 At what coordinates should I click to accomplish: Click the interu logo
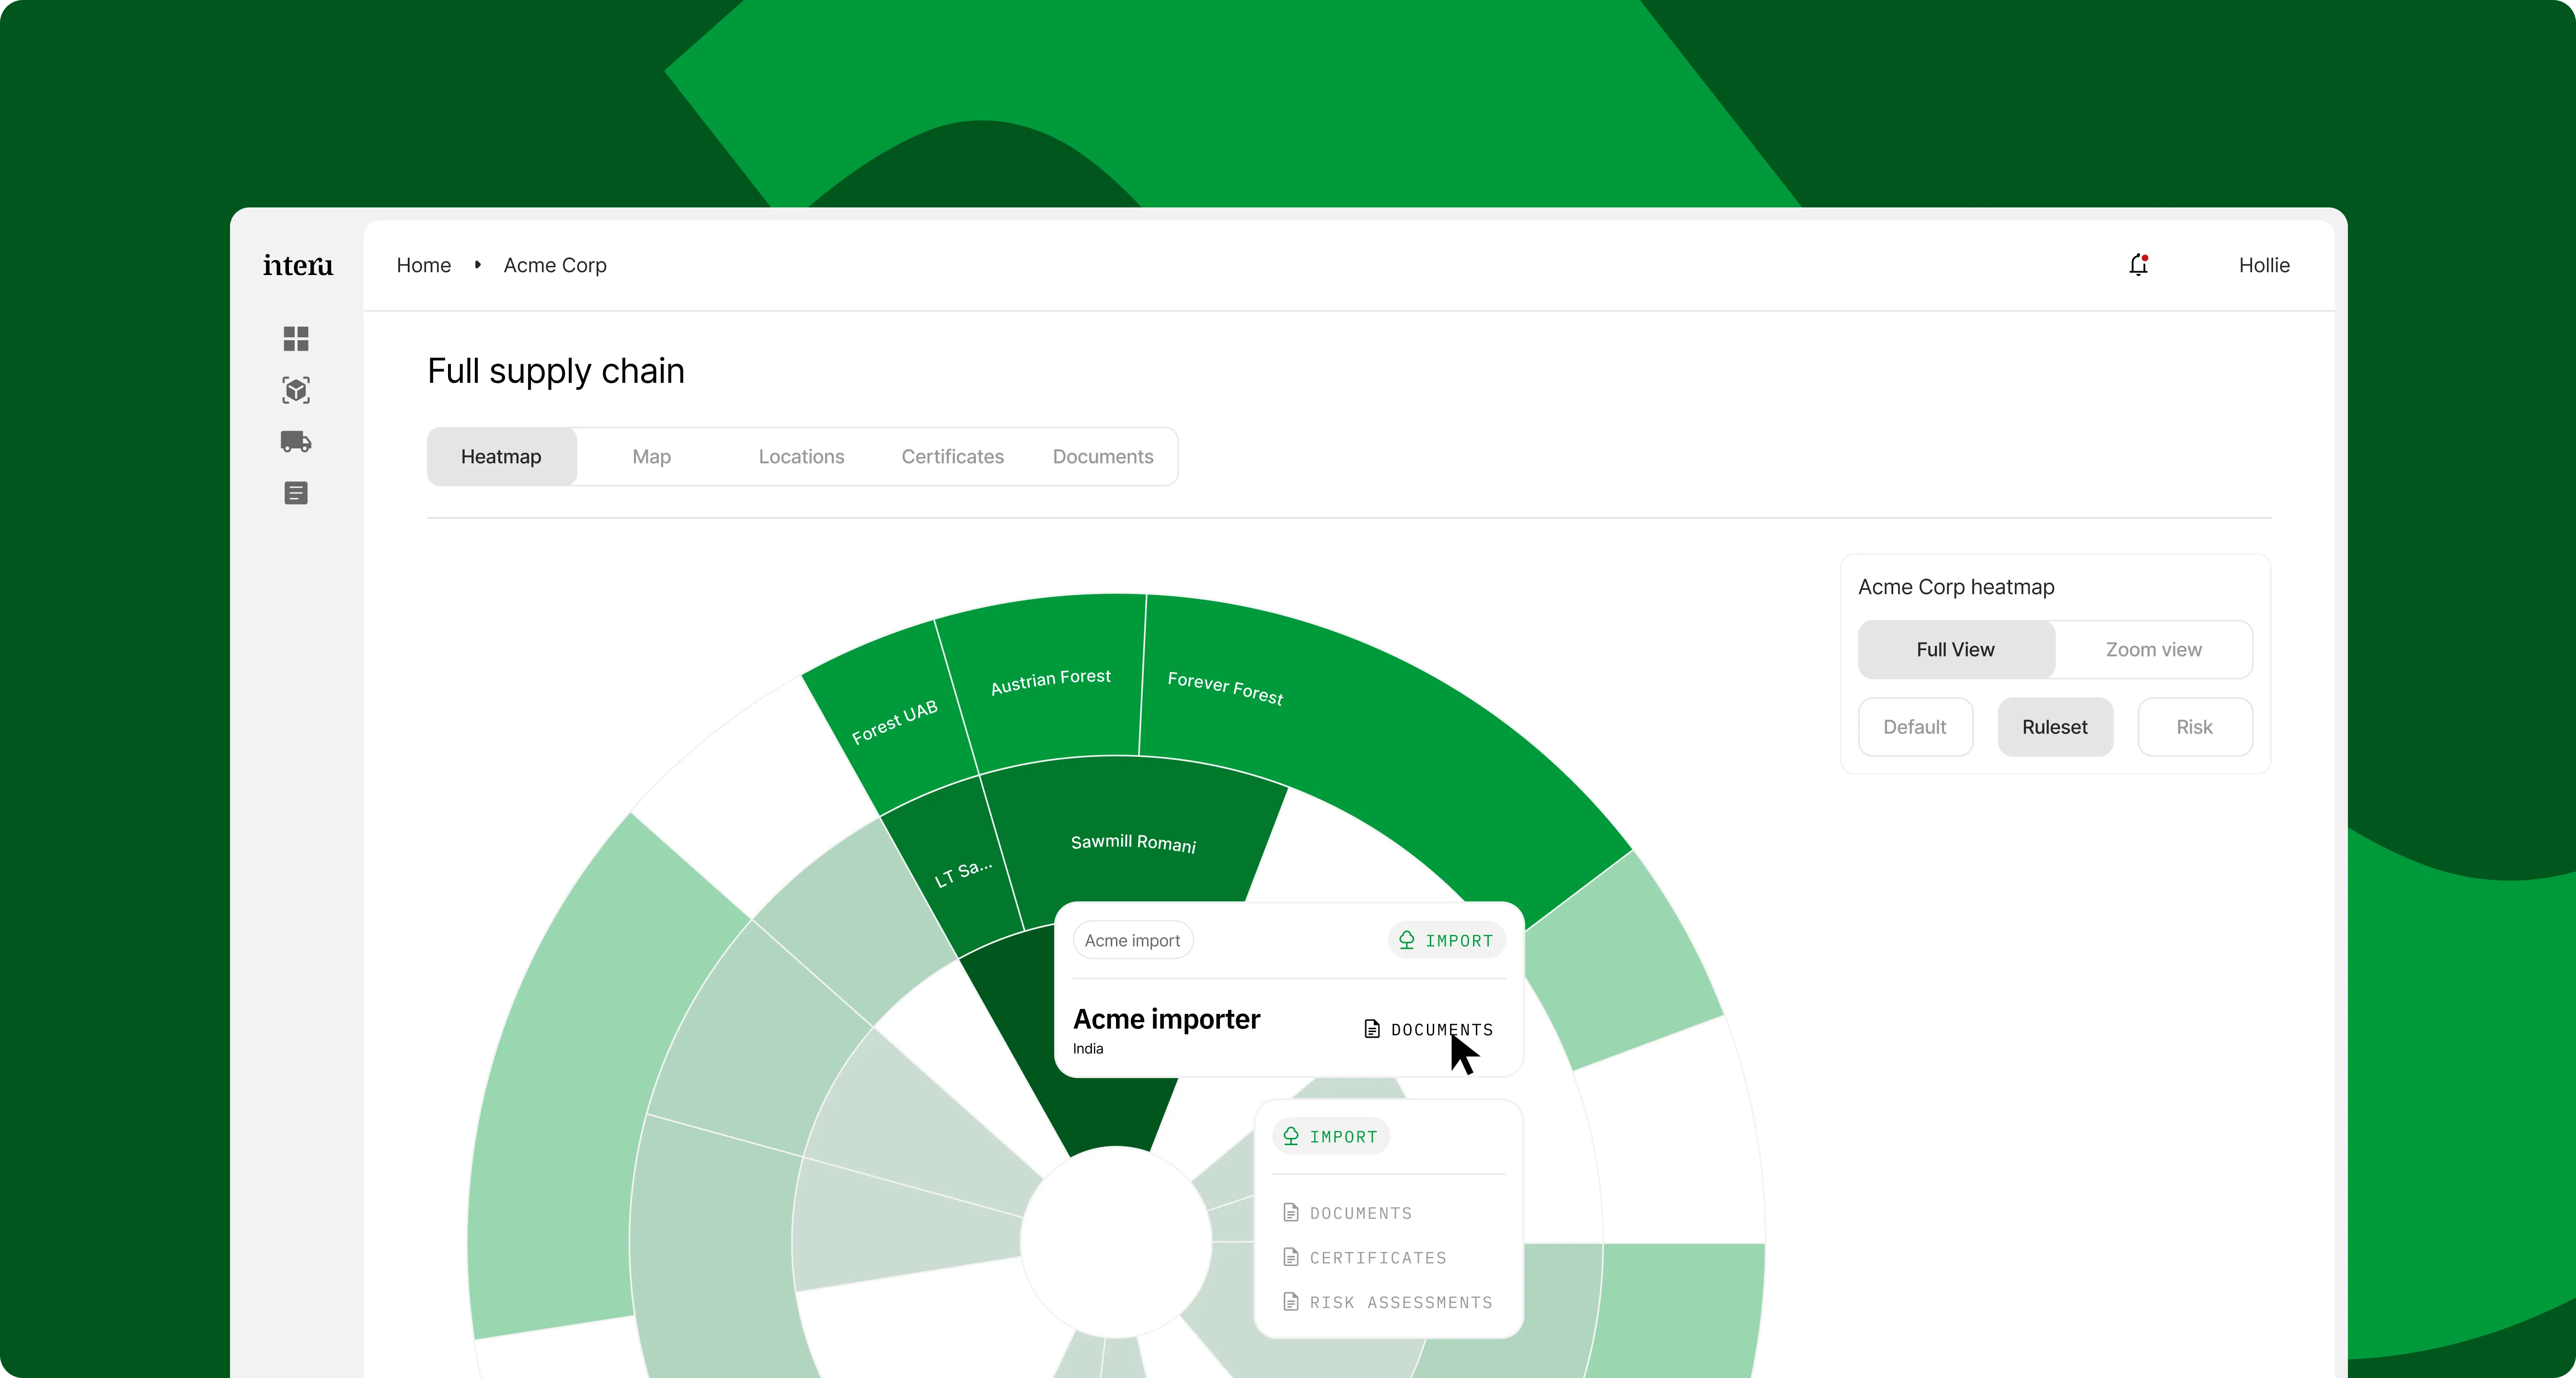coord(298,265)
